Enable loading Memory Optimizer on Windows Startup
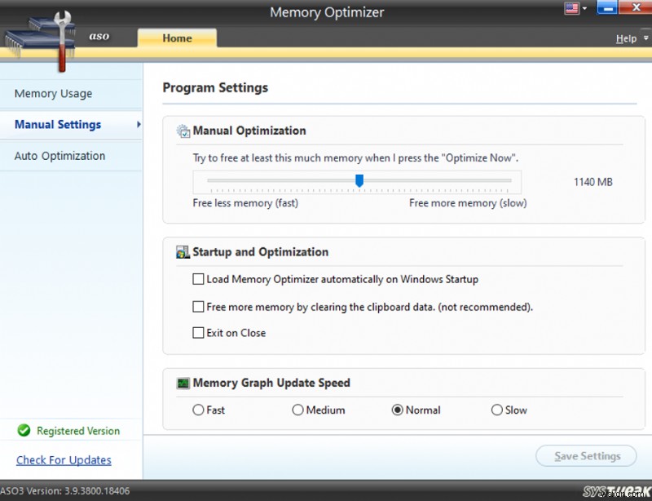The image size is (652, 501). 198,279
